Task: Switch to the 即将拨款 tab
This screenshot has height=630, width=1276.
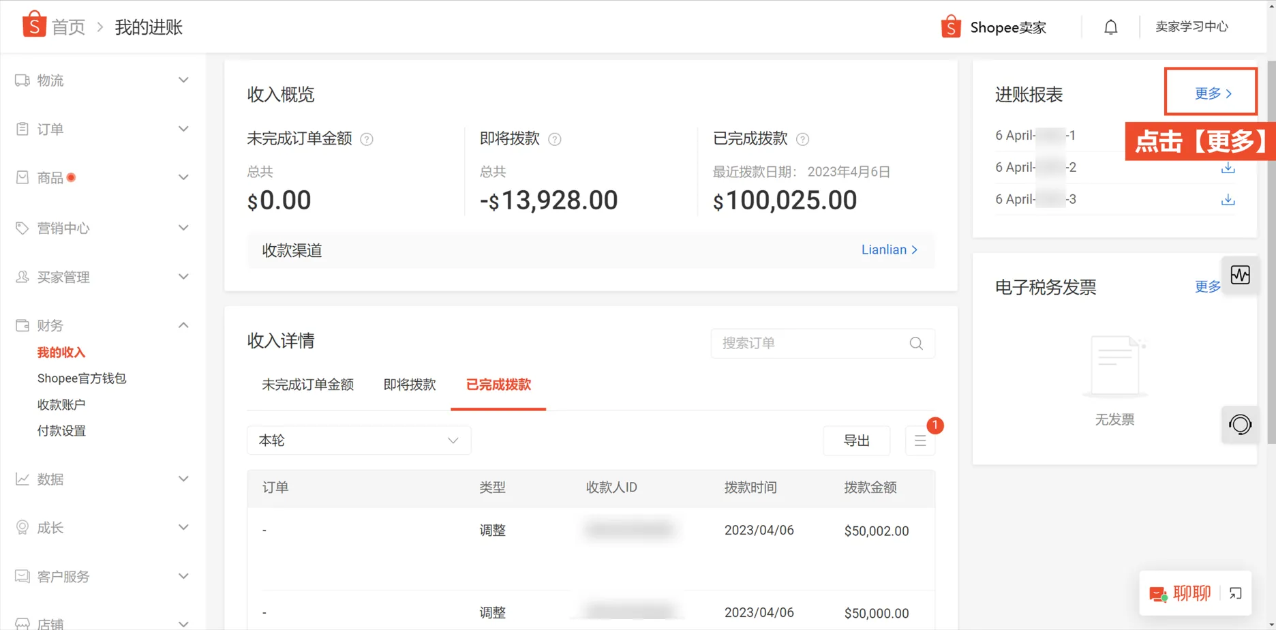Action: (x=409, y=385)
